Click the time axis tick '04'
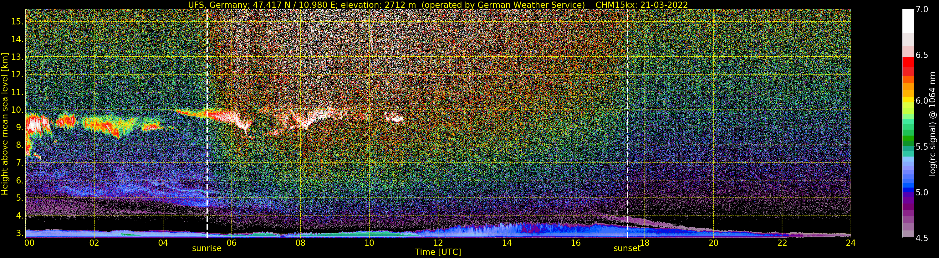This screenshot has height=258, width=939. pos(163,243)
